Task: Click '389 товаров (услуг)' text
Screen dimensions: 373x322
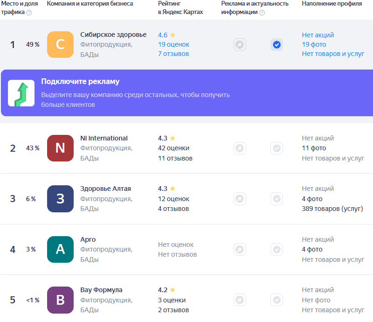Action: coord(332,209)
